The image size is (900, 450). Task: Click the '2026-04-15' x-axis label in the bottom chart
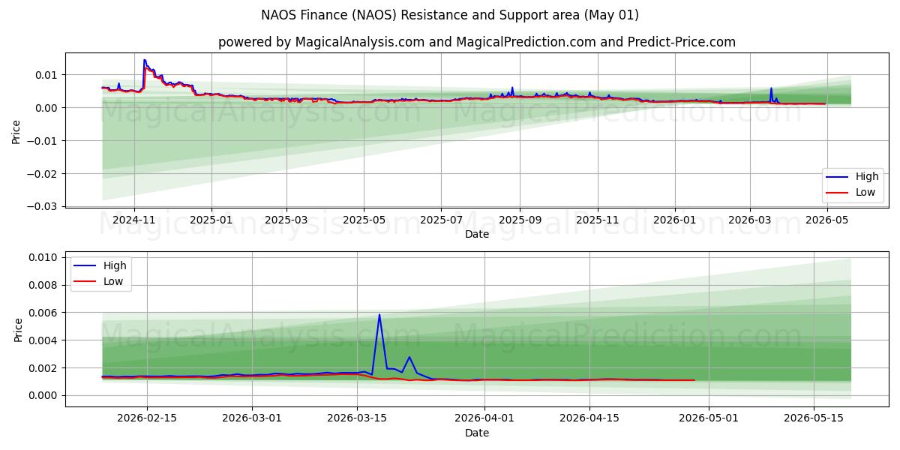coord(589,420)
